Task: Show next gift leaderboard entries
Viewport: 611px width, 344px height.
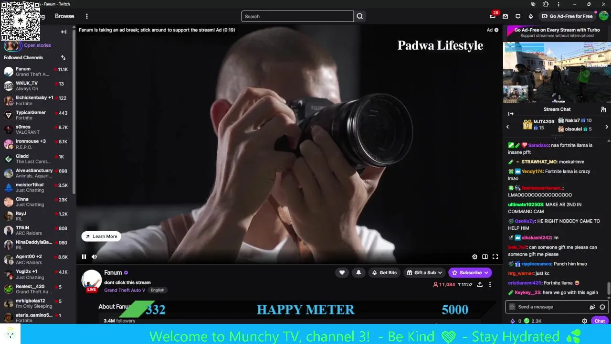Action: tap(607, 127)
